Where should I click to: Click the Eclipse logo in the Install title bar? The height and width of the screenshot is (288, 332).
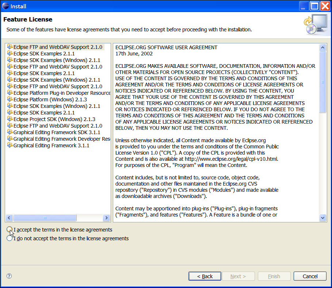click(5, 6)
